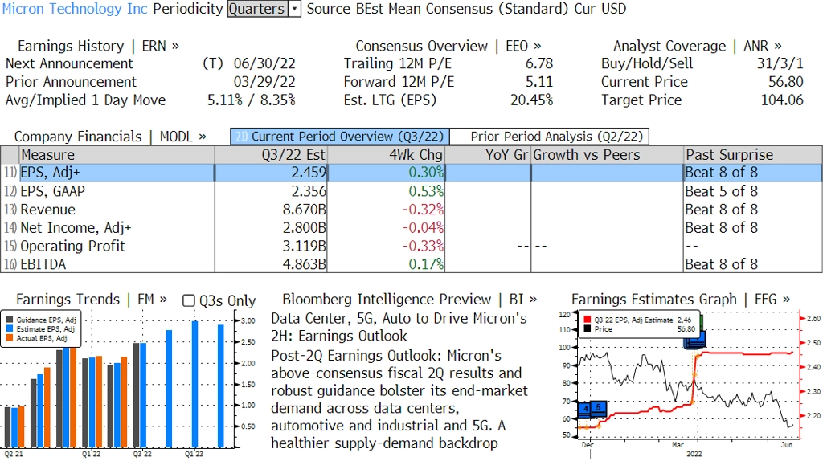Click the Q3/22 Est column header

click(271, 155)
